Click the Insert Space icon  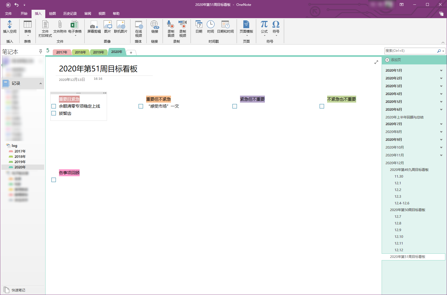pos(9,27)
